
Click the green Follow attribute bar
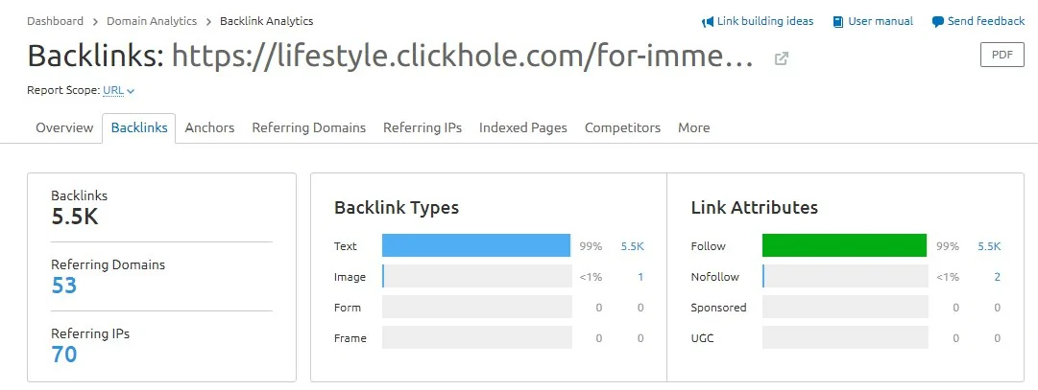(844, 245)
